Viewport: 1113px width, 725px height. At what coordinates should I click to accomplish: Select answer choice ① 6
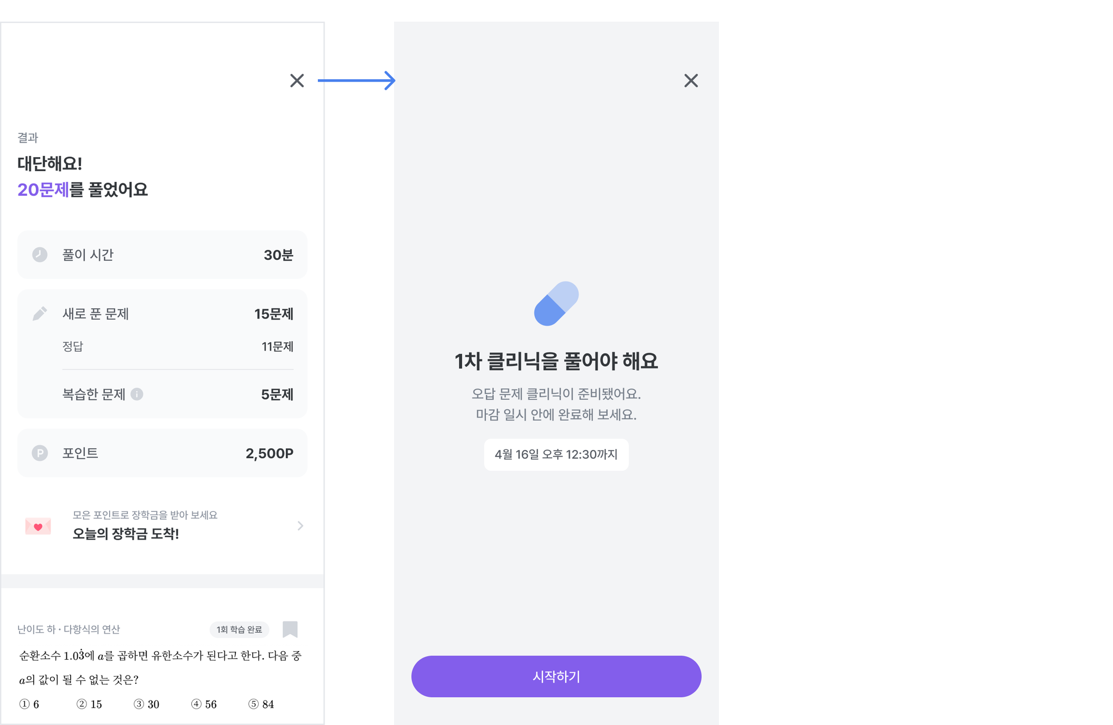tap(29, 704)
